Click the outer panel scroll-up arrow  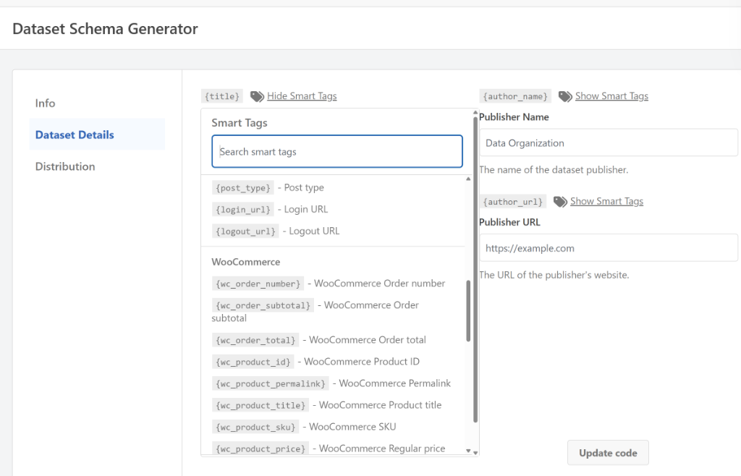tap(475, 112)
